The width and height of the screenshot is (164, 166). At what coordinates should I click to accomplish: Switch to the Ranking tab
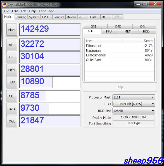point(21,17)
